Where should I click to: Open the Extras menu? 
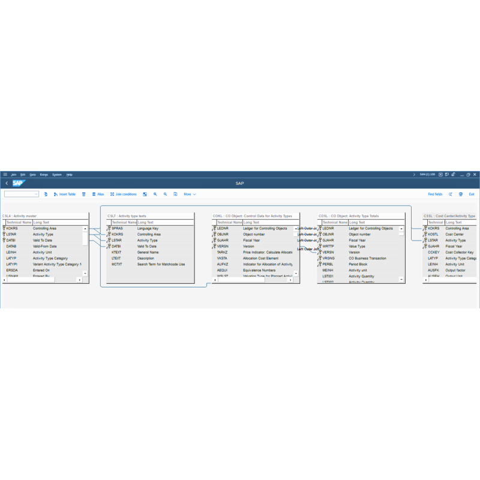coord(43,175)
